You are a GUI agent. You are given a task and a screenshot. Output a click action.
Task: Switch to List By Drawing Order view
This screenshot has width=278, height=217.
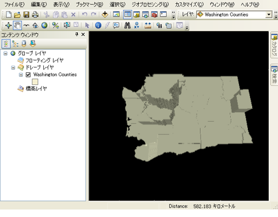6,44
